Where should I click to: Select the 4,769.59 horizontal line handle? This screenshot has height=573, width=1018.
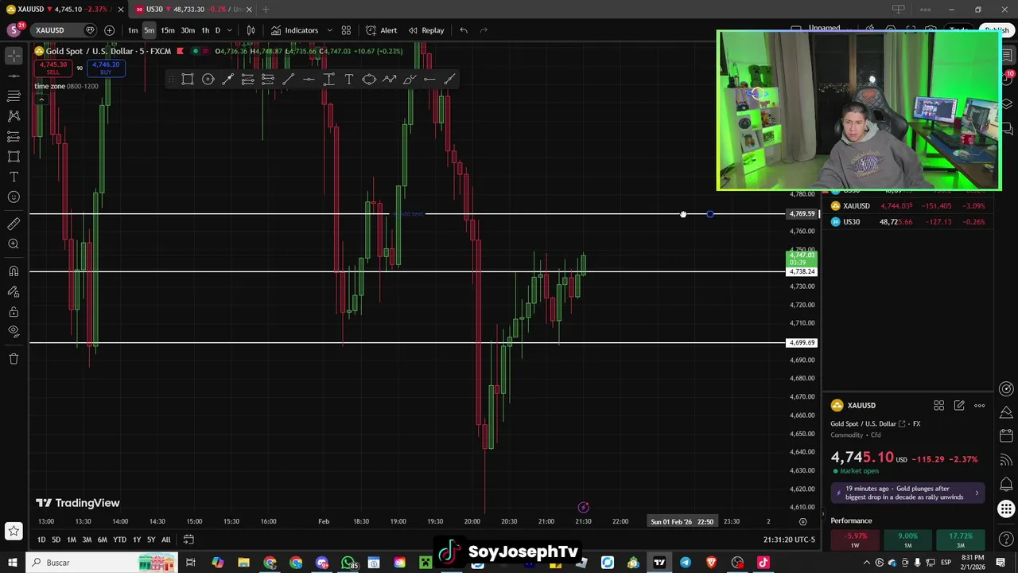[x=710, y=214]
